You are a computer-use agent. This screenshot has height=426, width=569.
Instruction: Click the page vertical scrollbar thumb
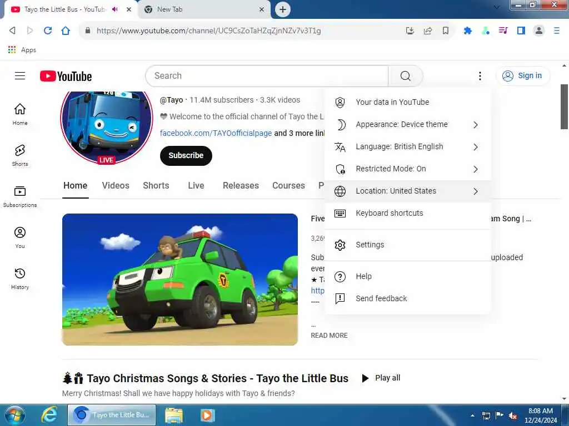click(x=564, y=106)
